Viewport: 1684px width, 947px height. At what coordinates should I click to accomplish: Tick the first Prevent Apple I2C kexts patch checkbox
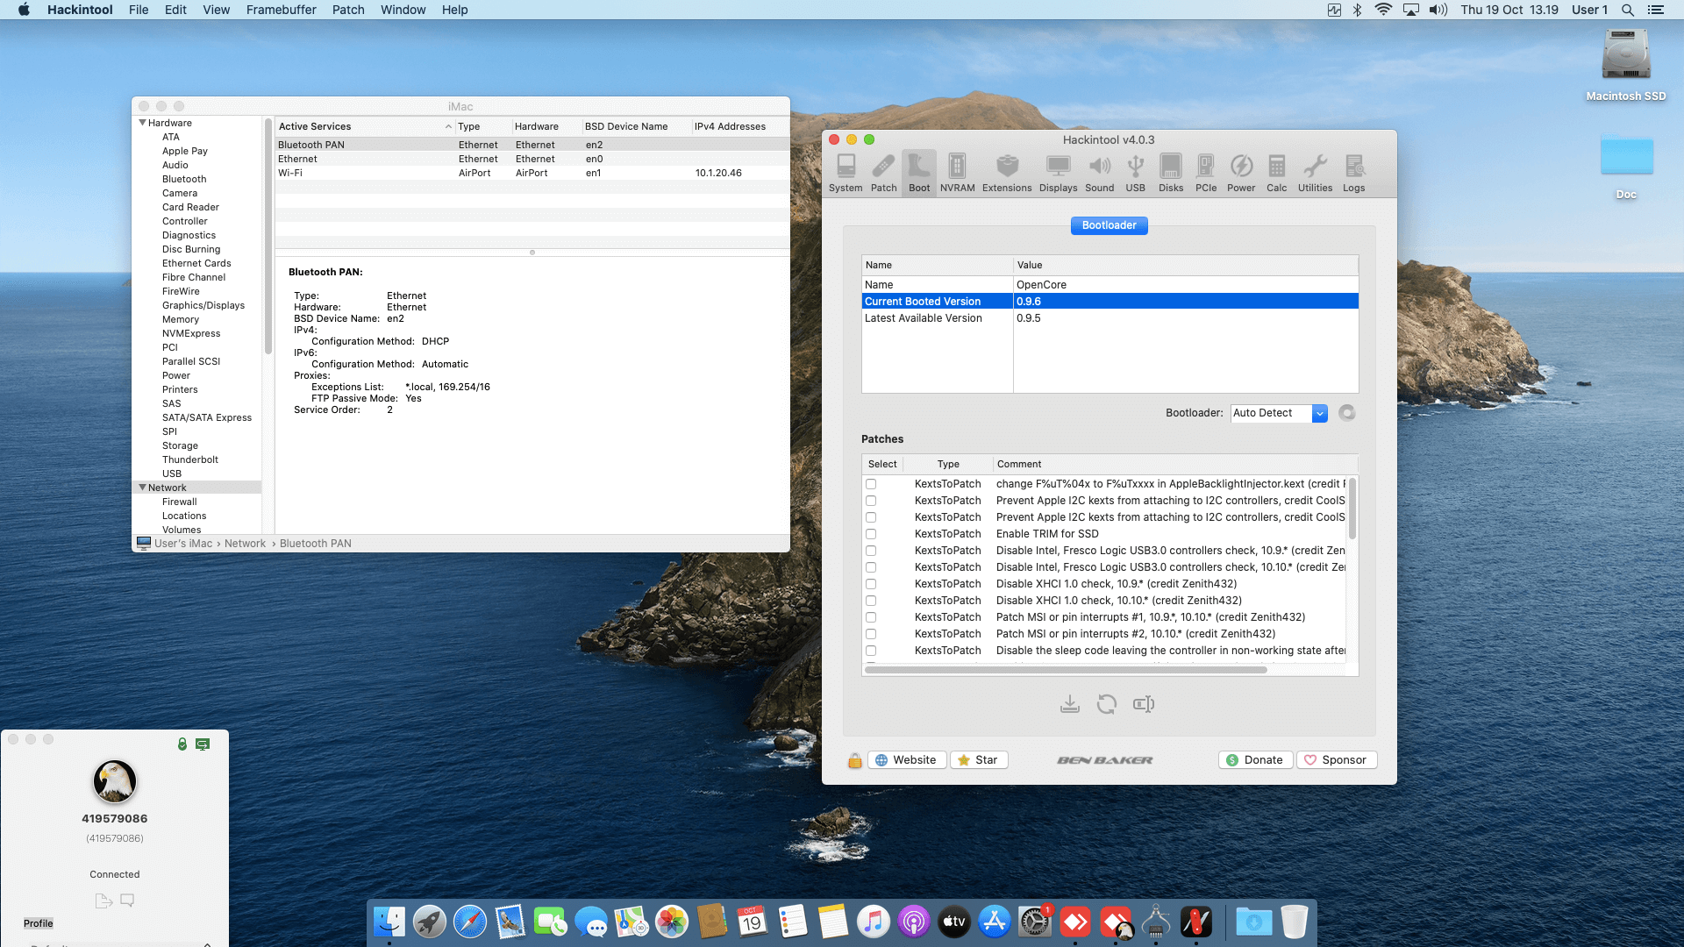coord(871,501)
